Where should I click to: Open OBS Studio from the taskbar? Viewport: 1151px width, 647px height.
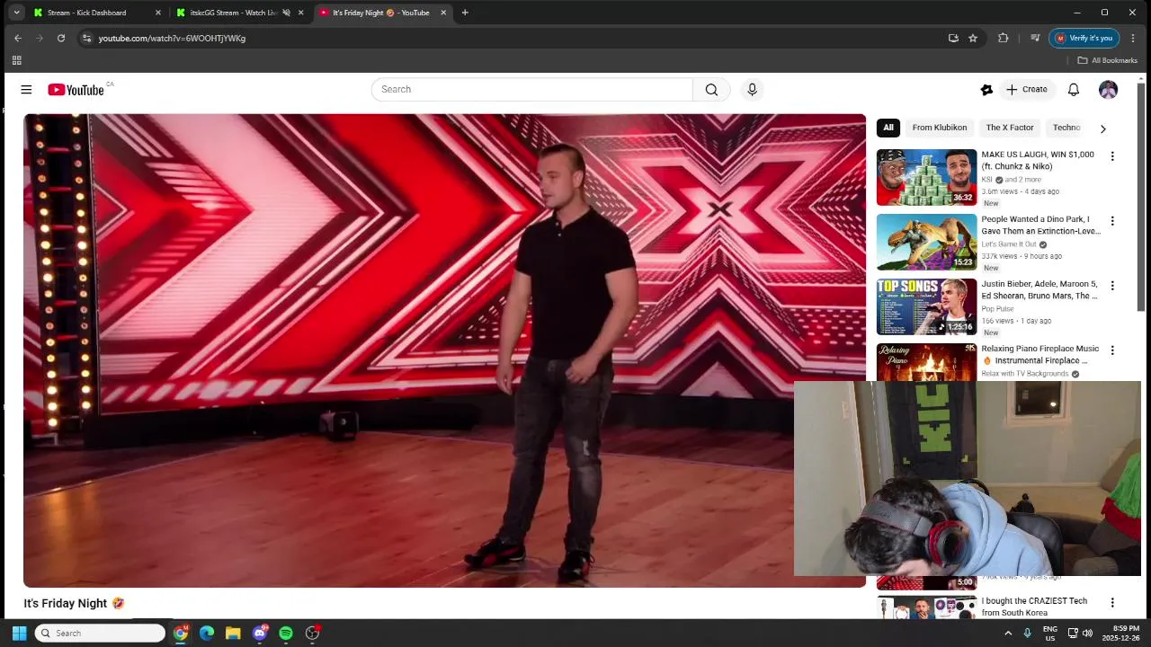pyautogui.click(x=312, y=634)
